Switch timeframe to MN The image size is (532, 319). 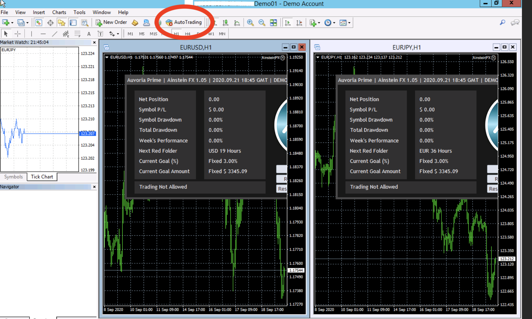[222, 34]
